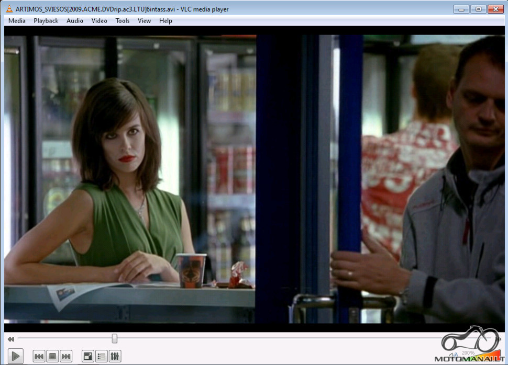Screen dimensions: 508x365
Task: Open the View menu
Action: click(x=144, y=21)
